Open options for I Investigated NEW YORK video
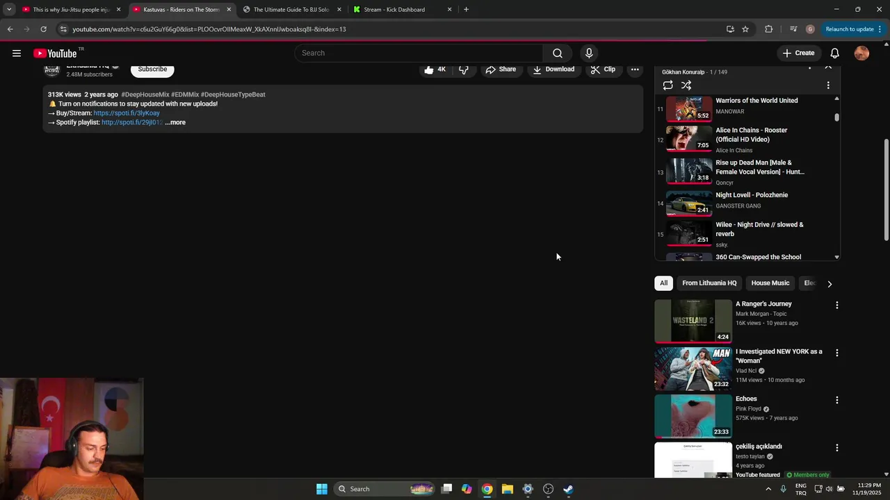The height and width of the screenshot is (500, 890). (x=836, y=353)
